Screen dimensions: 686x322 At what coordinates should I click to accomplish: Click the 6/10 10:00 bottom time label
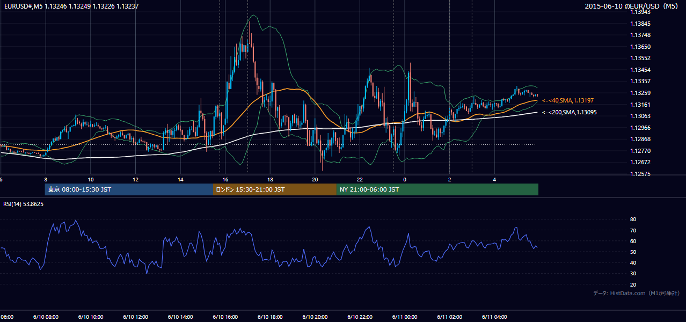91,317
